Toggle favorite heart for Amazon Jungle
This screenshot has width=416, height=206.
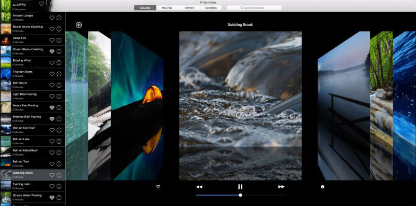pos(52,18)
